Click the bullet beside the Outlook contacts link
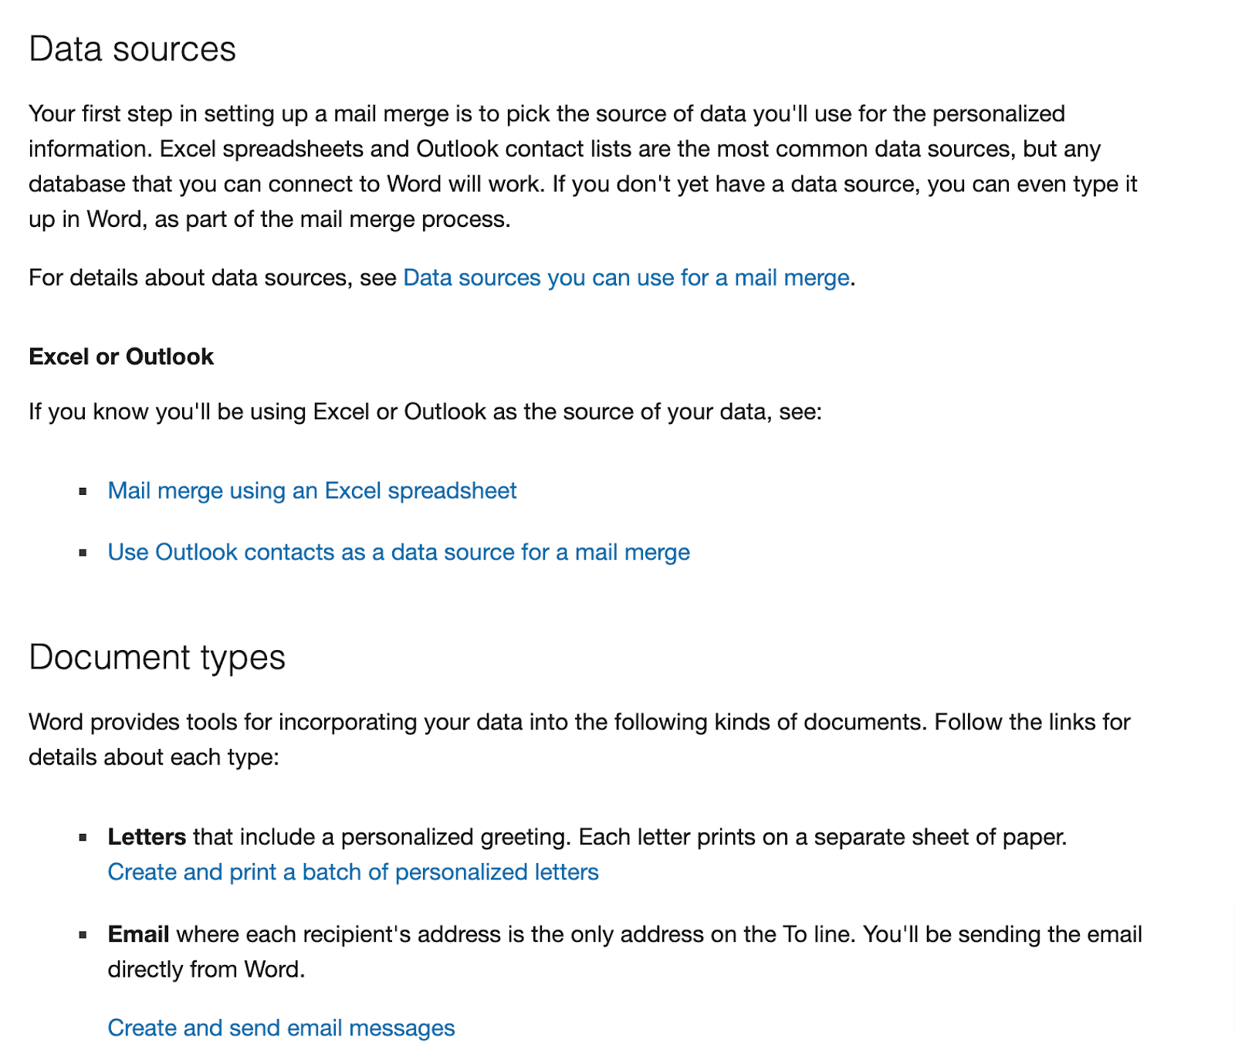Screen dimensions: 1235x1060 (x=83, y=553)
